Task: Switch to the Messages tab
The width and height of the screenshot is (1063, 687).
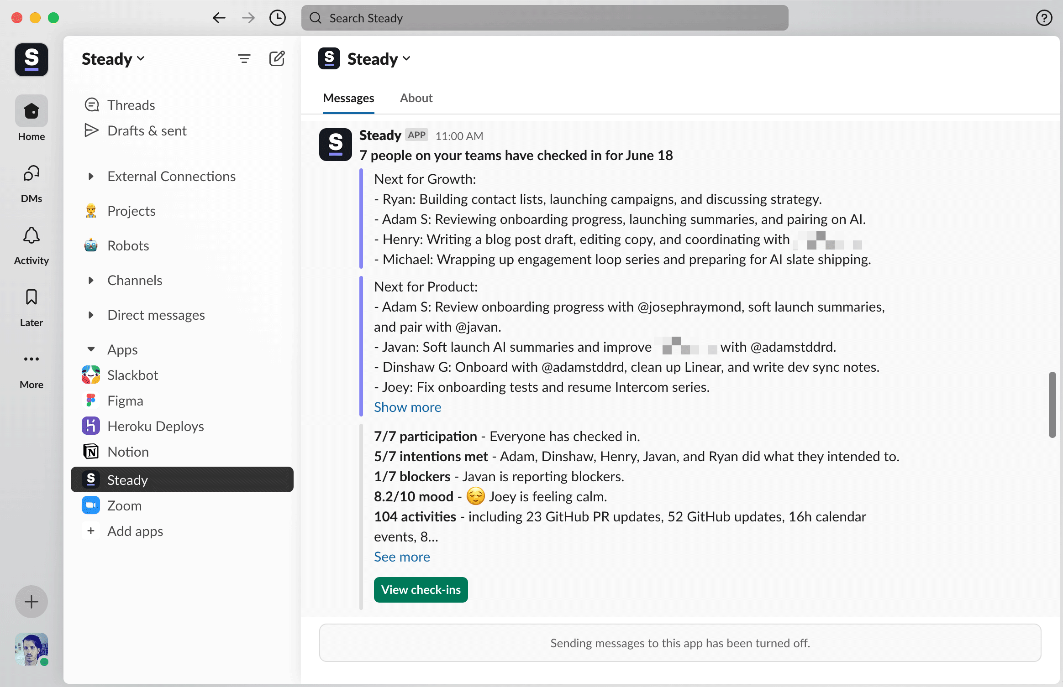Action: [348, 98]
